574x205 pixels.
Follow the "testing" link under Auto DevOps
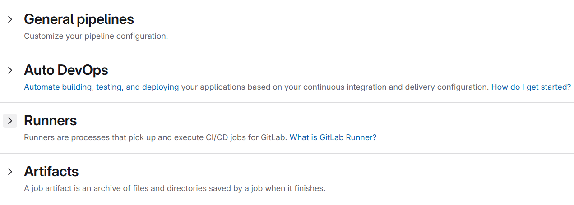coord(109,87)
